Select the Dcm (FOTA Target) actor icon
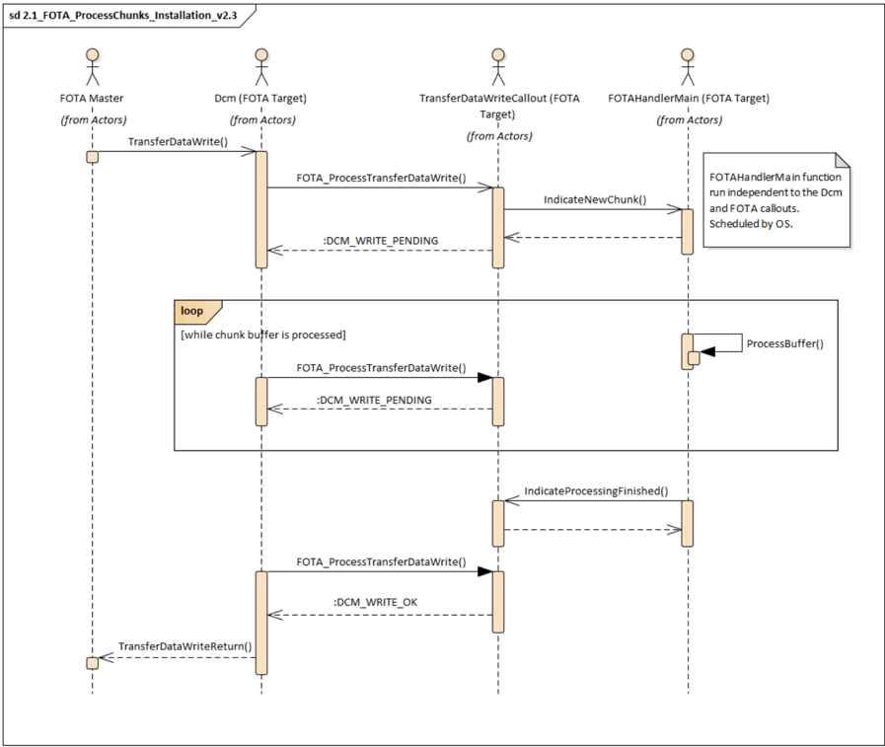885x747 pixels. click(x=261, y=67)
